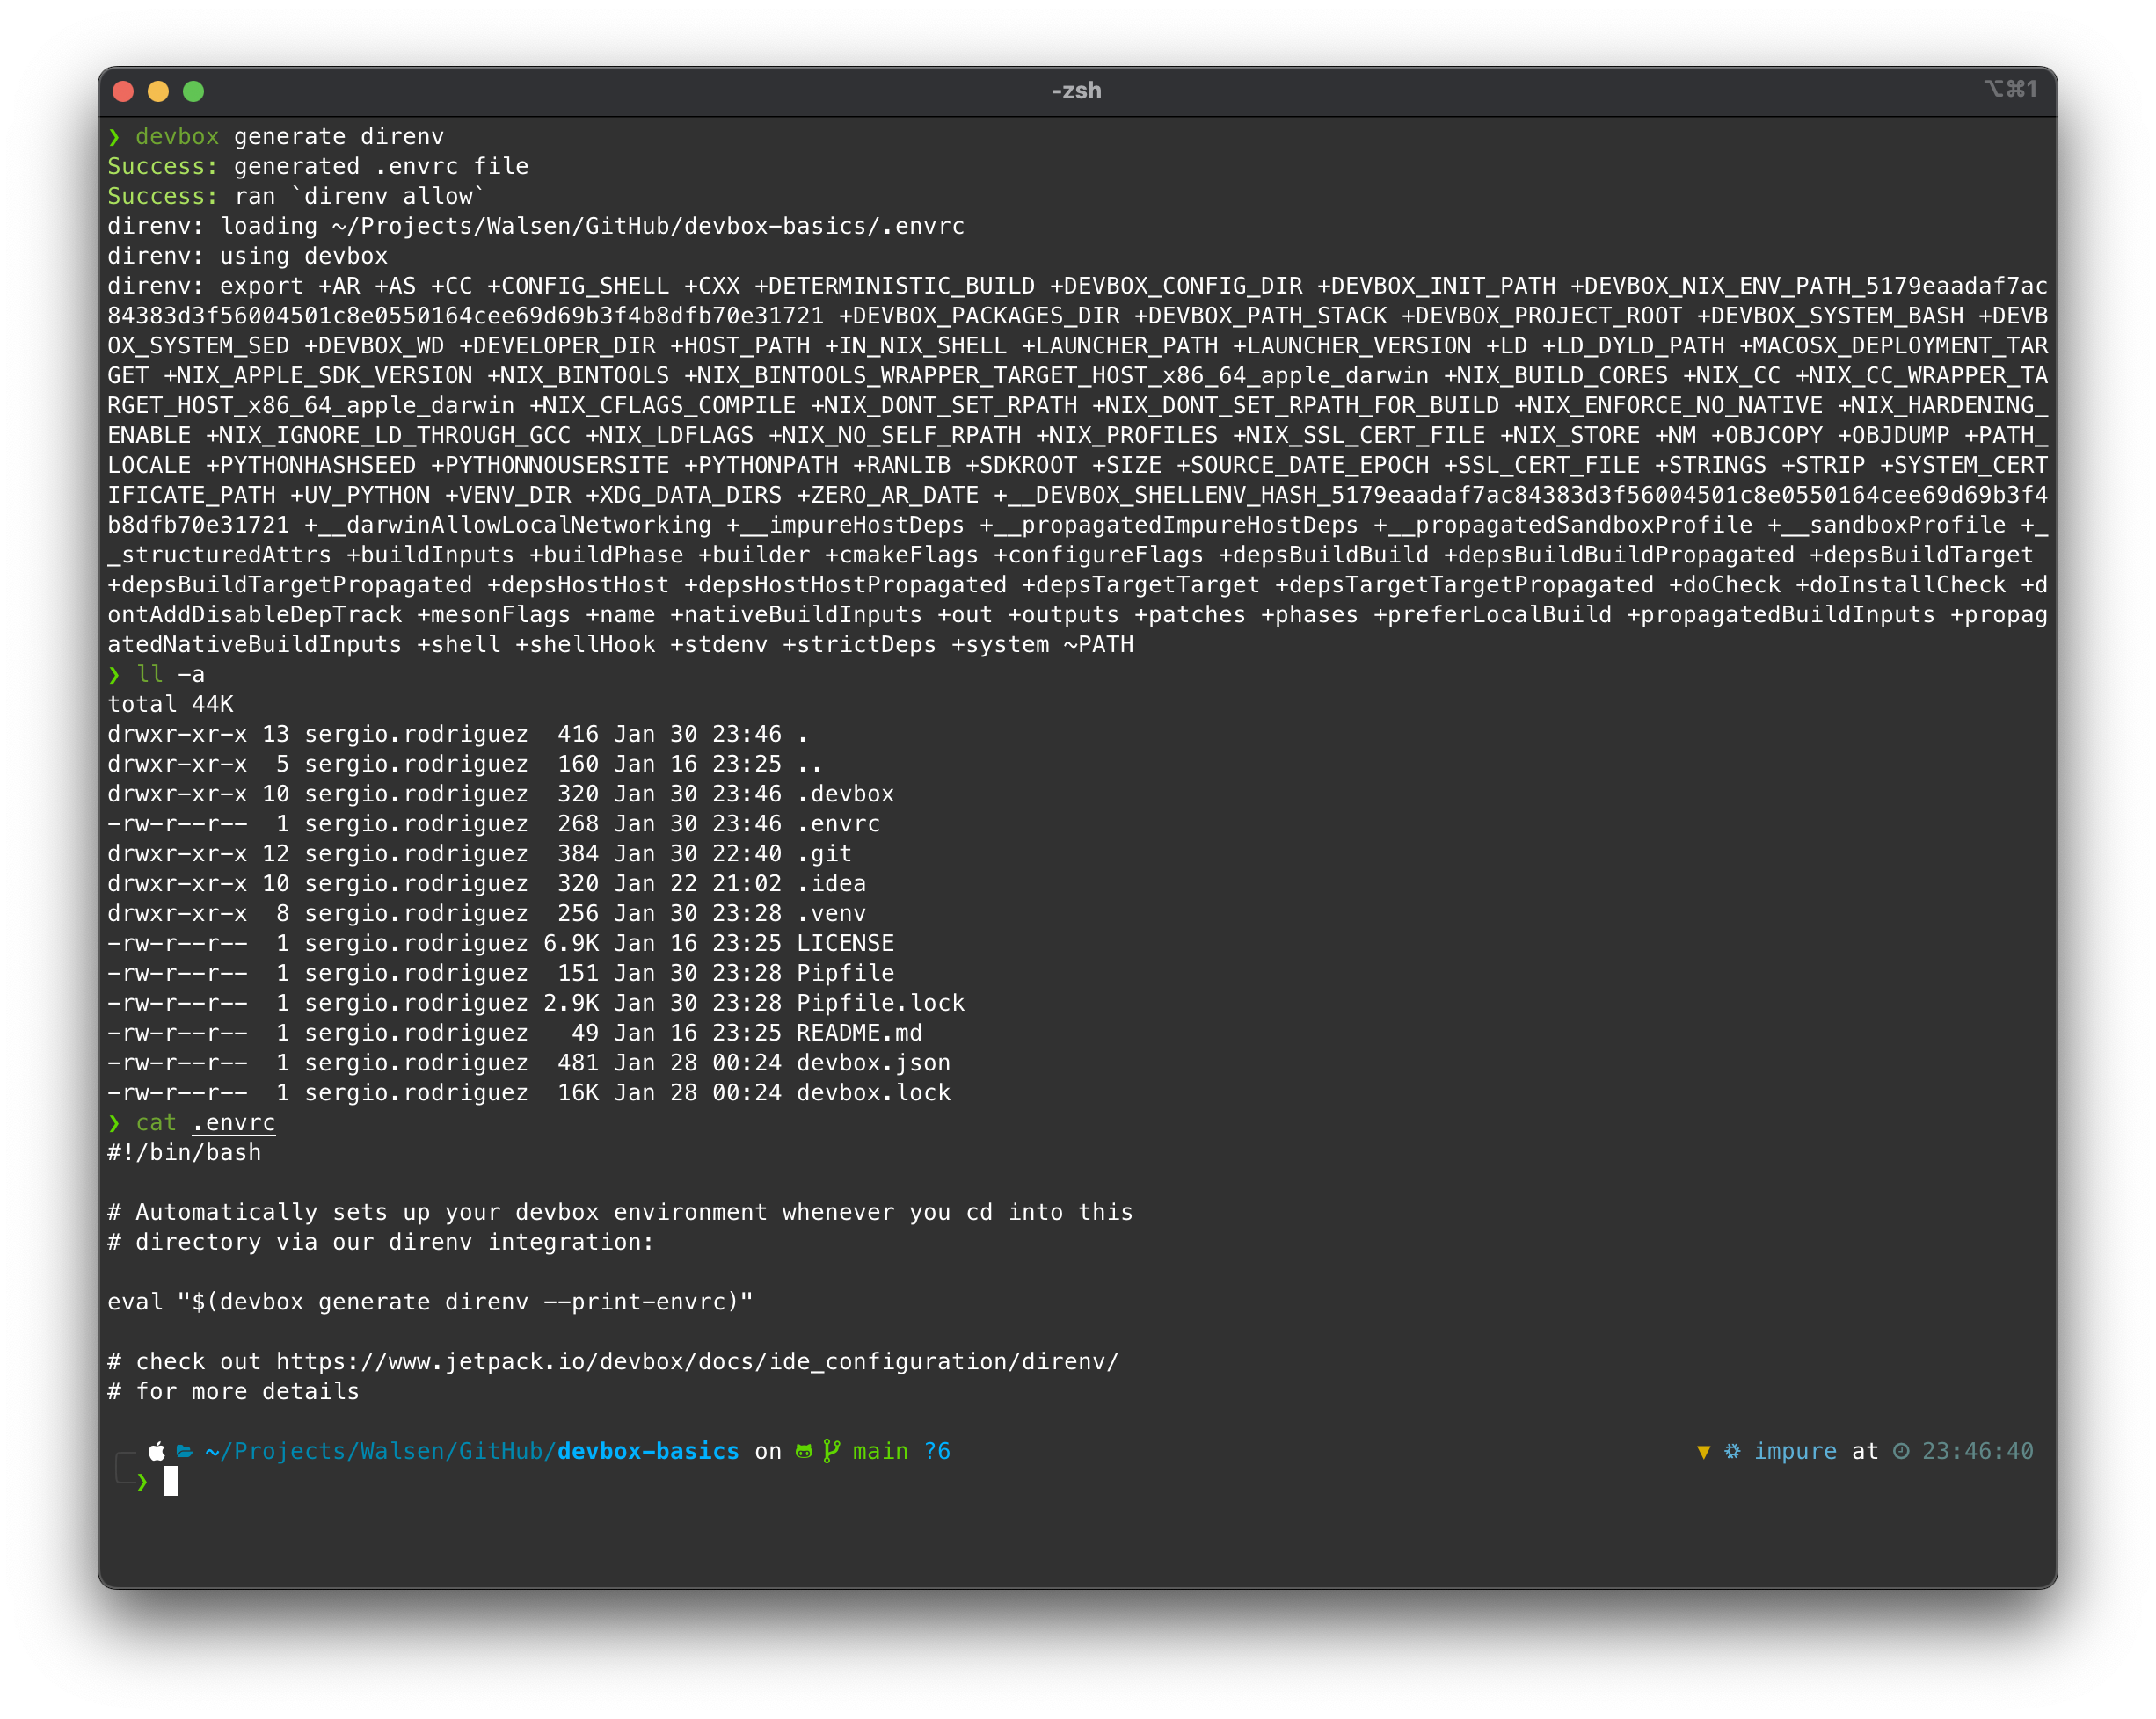Click the yellow minimize window button
This screenshot has width=2156, height=1719.
click(158, 91)
